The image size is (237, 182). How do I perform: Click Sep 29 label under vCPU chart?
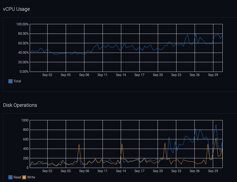(x=213, y=75)
